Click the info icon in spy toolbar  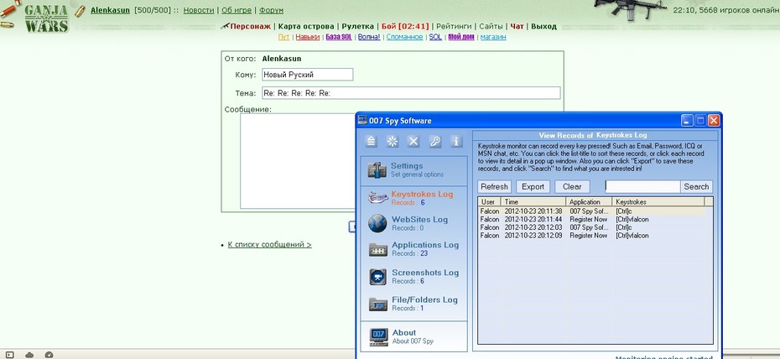[x=456, y=141]
